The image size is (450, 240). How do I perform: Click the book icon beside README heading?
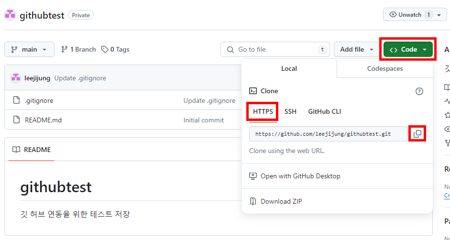pyautogui.click(x=16, y=150)
